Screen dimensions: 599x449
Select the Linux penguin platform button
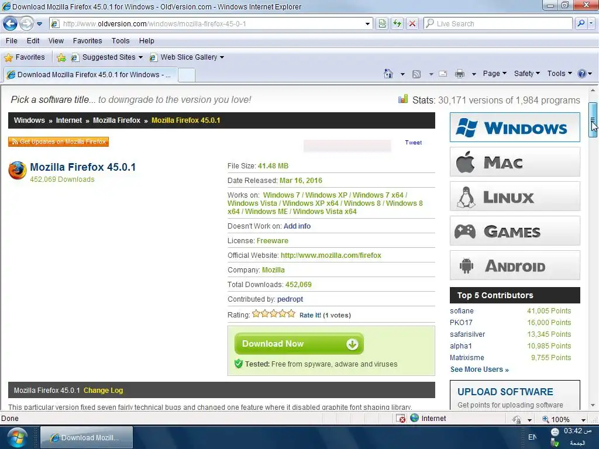(x=515, y=196)
